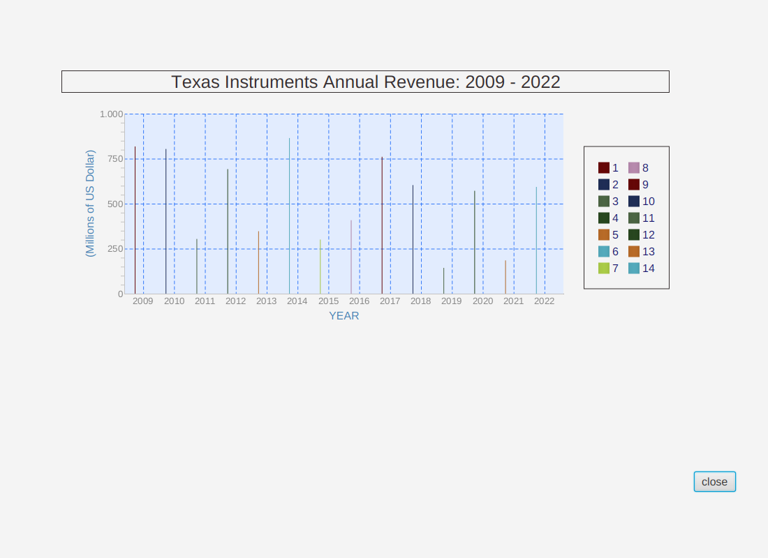Screen dimensions: 768x558
Task: Click the 2009 x-axis label
Action: (143, 301)
